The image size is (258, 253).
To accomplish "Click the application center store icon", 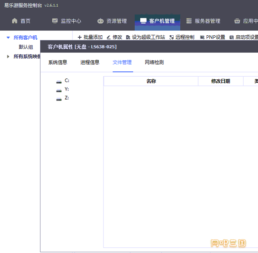I will (237, 21).
